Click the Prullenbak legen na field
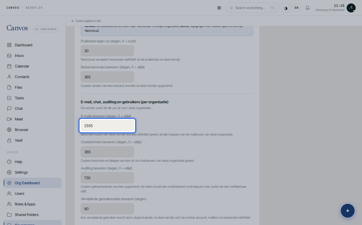 [x=107, y=51]
